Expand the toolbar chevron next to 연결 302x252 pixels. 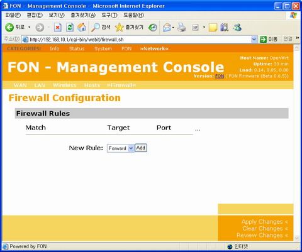click(x=298, y=38)
